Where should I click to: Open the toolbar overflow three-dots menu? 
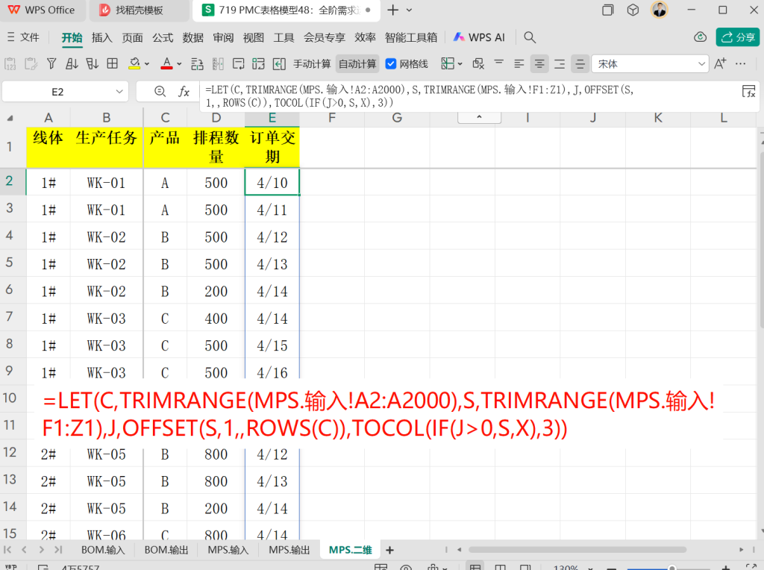741,64
